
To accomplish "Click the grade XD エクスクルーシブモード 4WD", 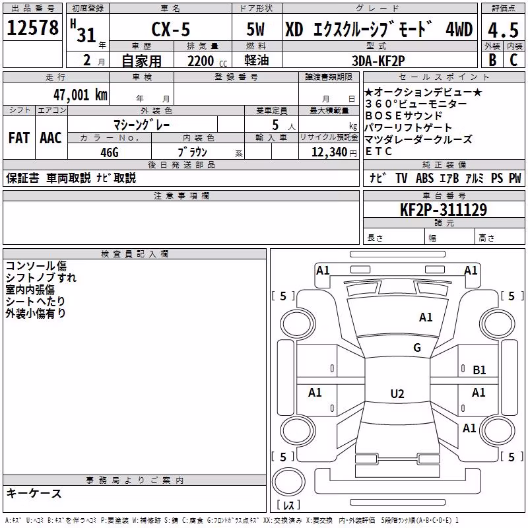I will pyautogui.click(x=379, y=29).
